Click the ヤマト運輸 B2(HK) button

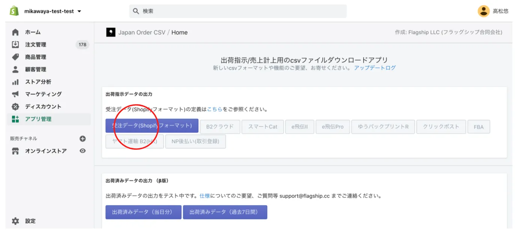point(135,142)
